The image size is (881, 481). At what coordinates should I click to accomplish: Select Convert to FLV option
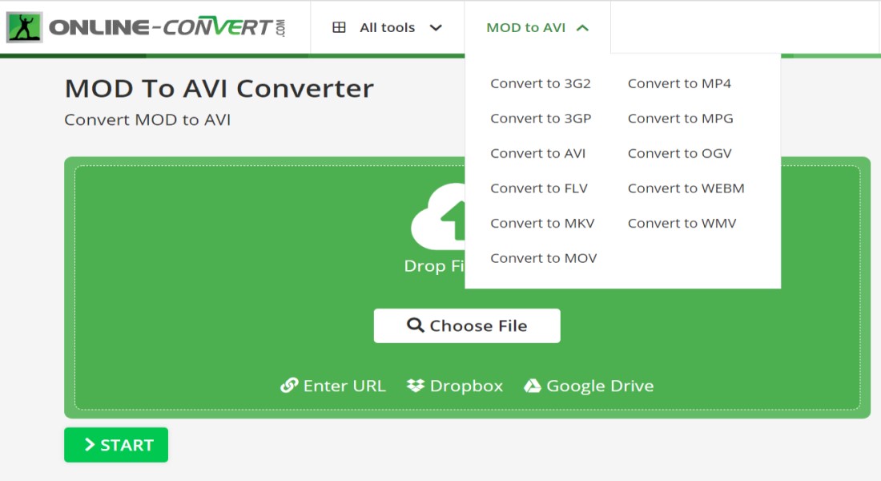[x=538, y=188]
